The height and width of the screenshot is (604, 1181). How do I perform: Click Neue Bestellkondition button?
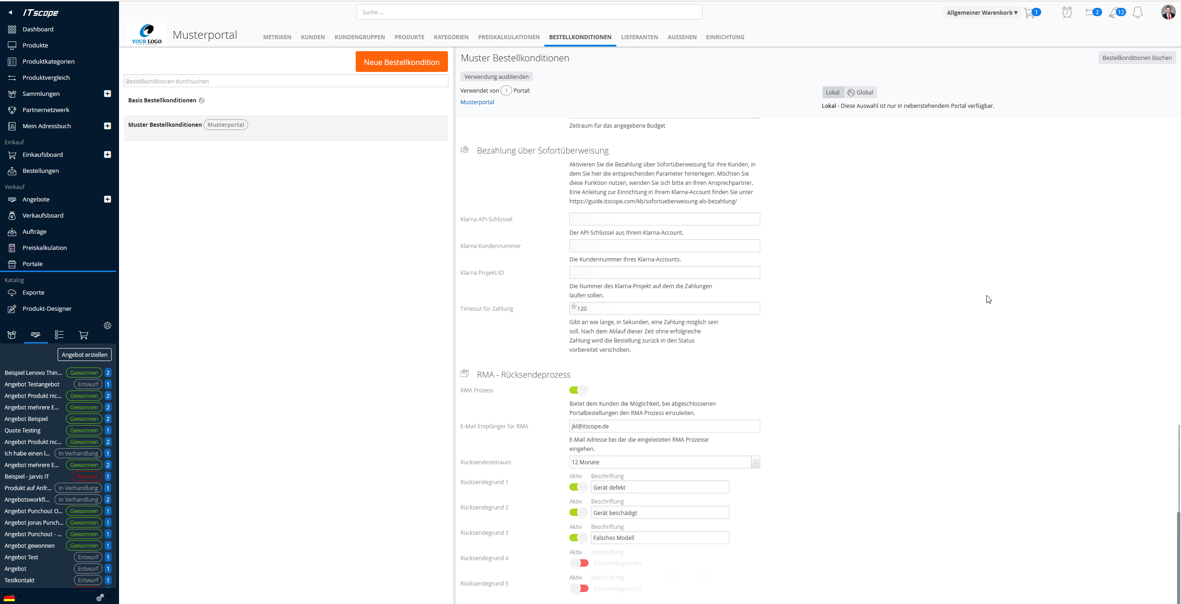[x=401, y=62]
